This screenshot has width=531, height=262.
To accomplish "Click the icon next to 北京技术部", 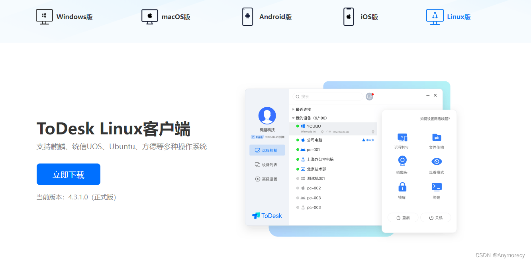I will [303, 169].
